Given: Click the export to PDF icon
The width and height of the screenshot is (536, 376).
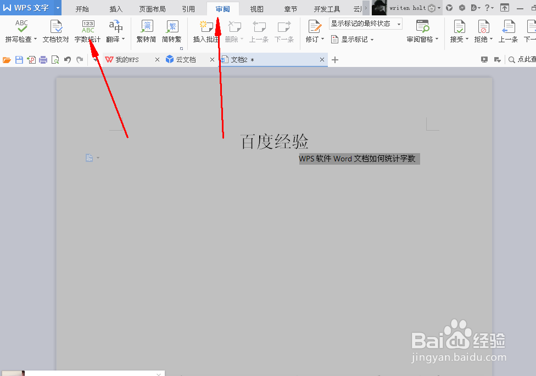Looking at the screenshot, I should (31, 60).
